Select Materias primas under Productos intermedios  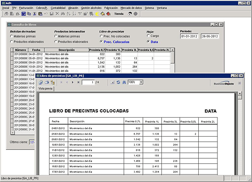coord(56,36)
